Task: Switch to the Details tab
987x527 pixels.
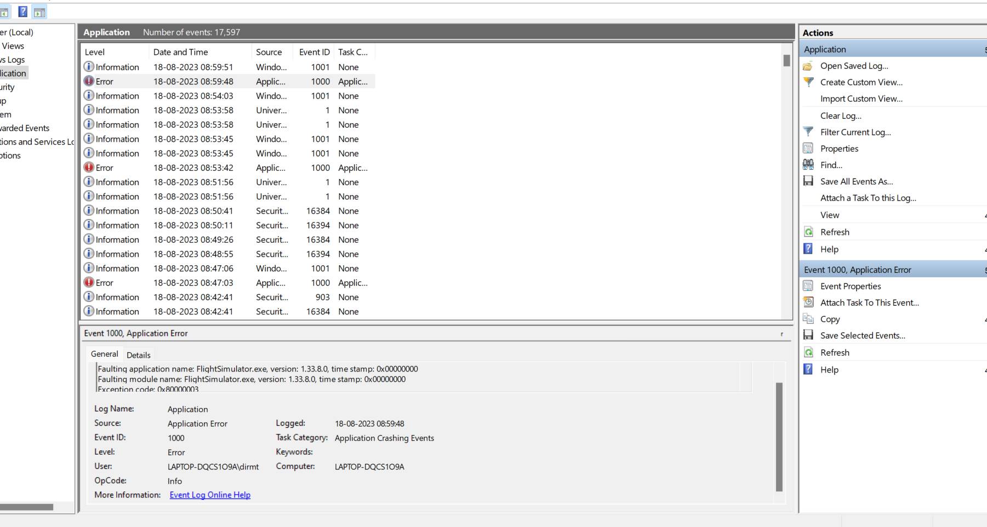Action: coord(138,355)
